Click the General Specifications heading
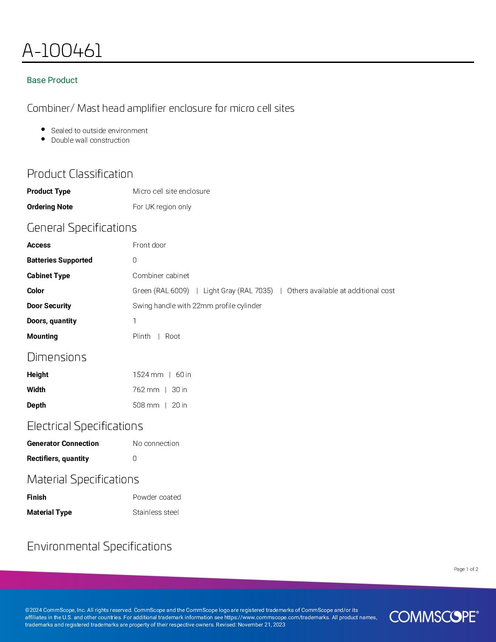Viewport: 496px width, 642px height. point(82,228)
